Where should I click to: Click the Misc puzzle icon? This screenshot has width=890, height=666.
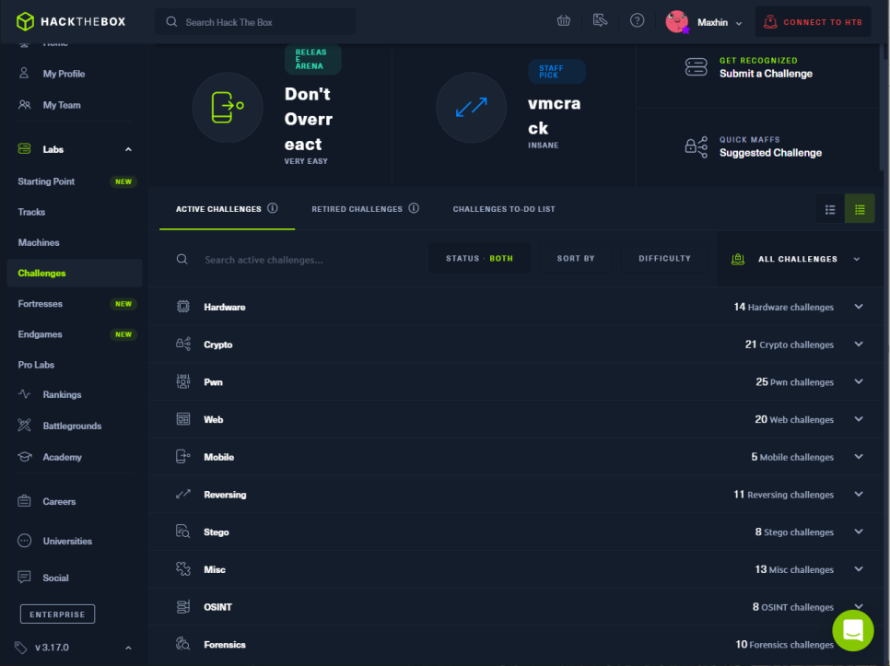182,568
